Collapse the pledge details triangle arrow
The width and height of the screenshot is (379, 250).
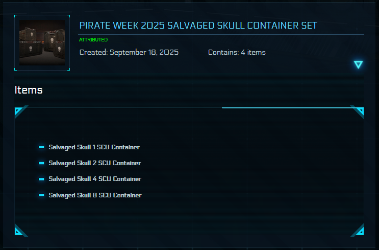point(358,64)
